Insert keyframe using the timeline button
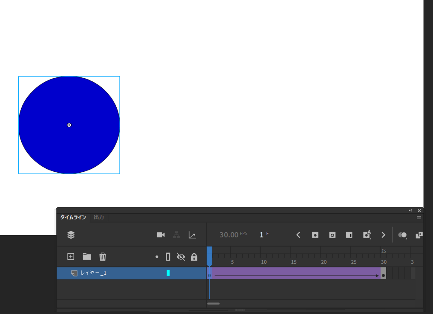 coord(315,235)
